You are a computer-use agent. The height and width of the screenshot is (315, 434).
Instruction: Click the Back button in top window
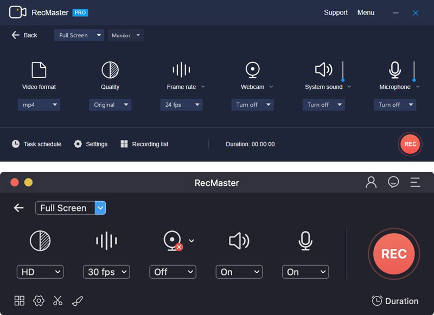click(x=24, y=35)
